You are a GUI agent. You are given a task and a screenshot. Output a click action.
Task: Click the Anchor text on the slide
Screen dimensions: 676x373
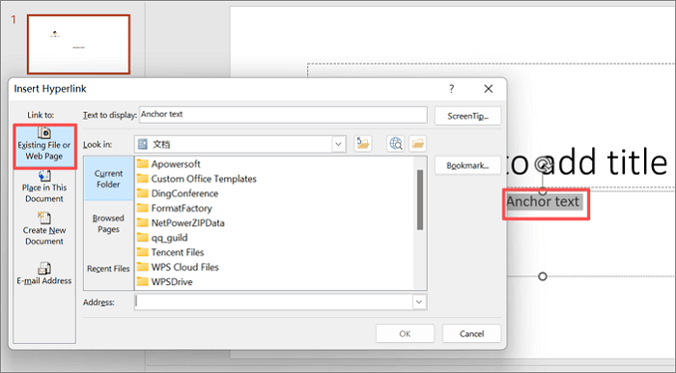coord(543,201)
